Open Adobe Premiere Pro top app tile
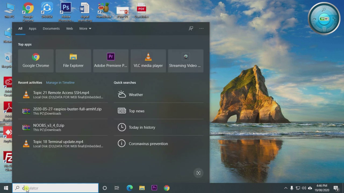This screenshot has width=344, height=193. tap(111, 61)
